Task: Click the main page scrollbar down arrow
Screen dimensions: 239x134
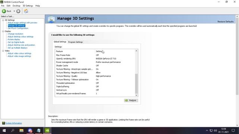Action: 237,125
